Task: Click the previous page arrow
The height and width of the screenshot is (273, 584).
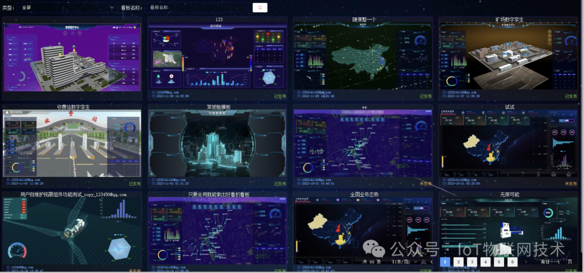Action: click(x=432, y=262)
